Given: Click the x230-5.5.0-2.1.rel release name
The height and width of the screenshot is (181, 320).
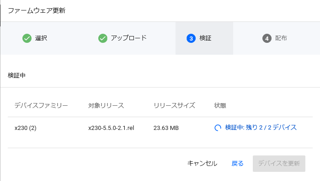Looking at the screenshot, I should coord(111,128).
